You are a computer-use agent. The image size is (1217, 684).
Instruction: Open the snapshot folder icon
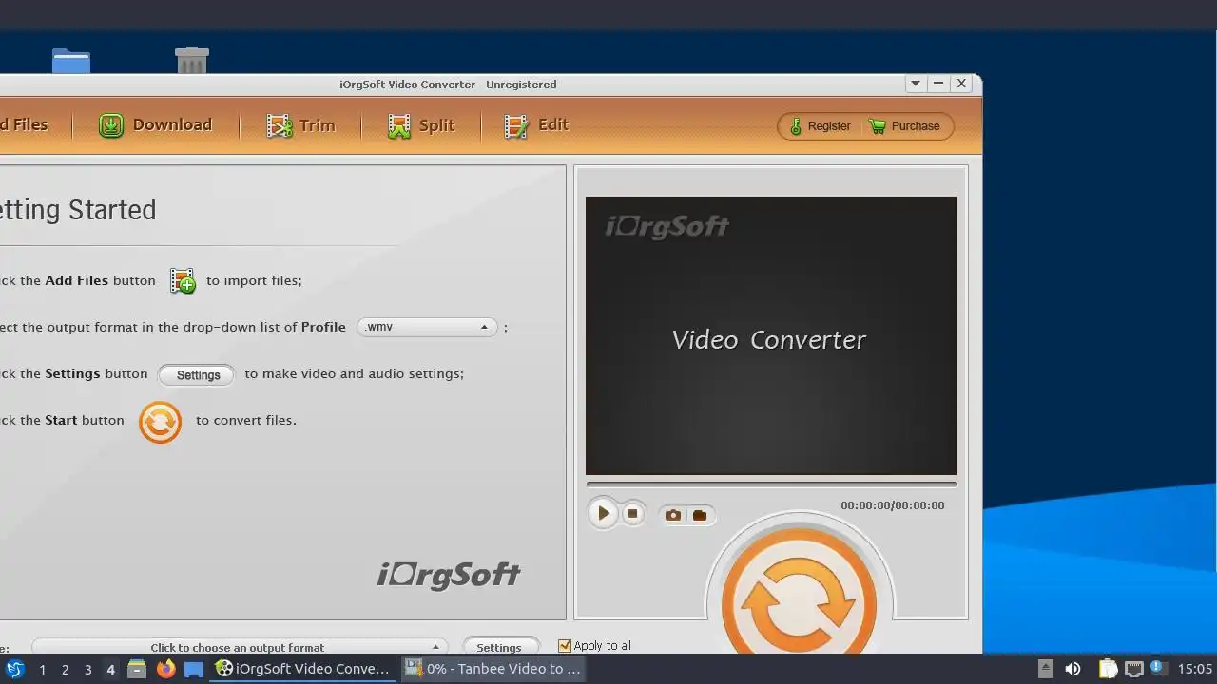(700, 515)
